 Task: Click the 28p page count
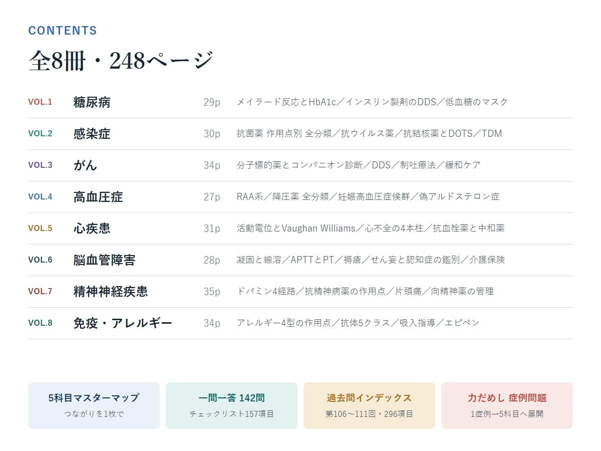pos(212,260)
